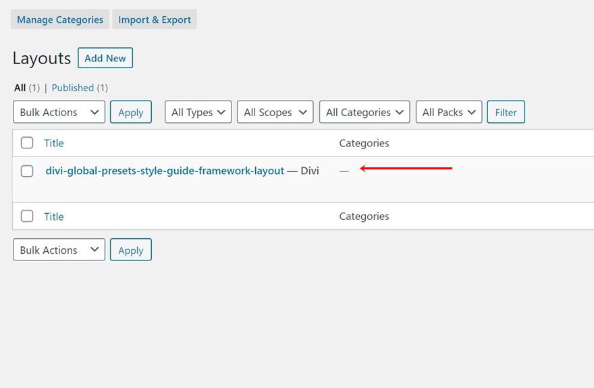Sort by the header Title column

pos(54,143)
